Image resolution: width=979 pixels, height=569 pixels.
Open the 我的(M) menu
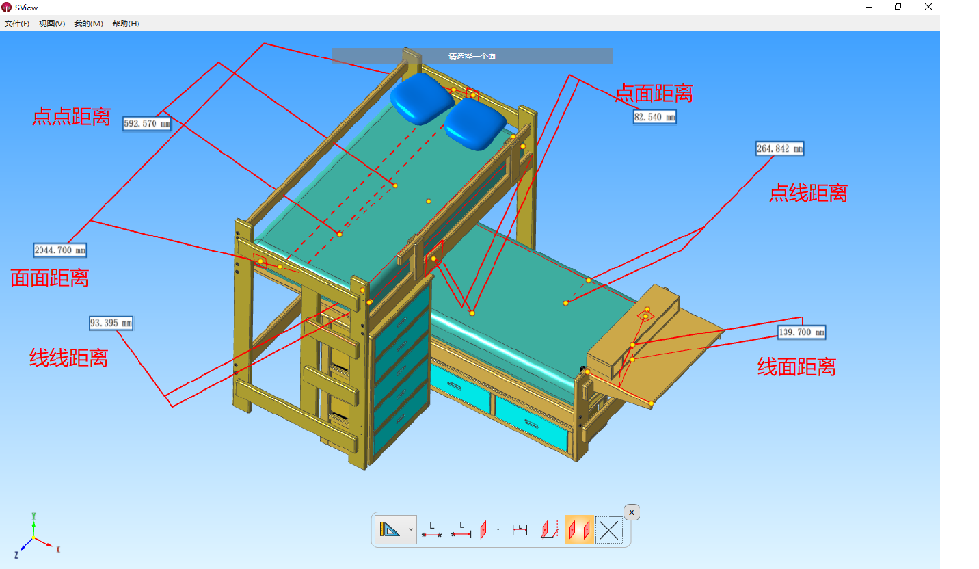(88, 23)
